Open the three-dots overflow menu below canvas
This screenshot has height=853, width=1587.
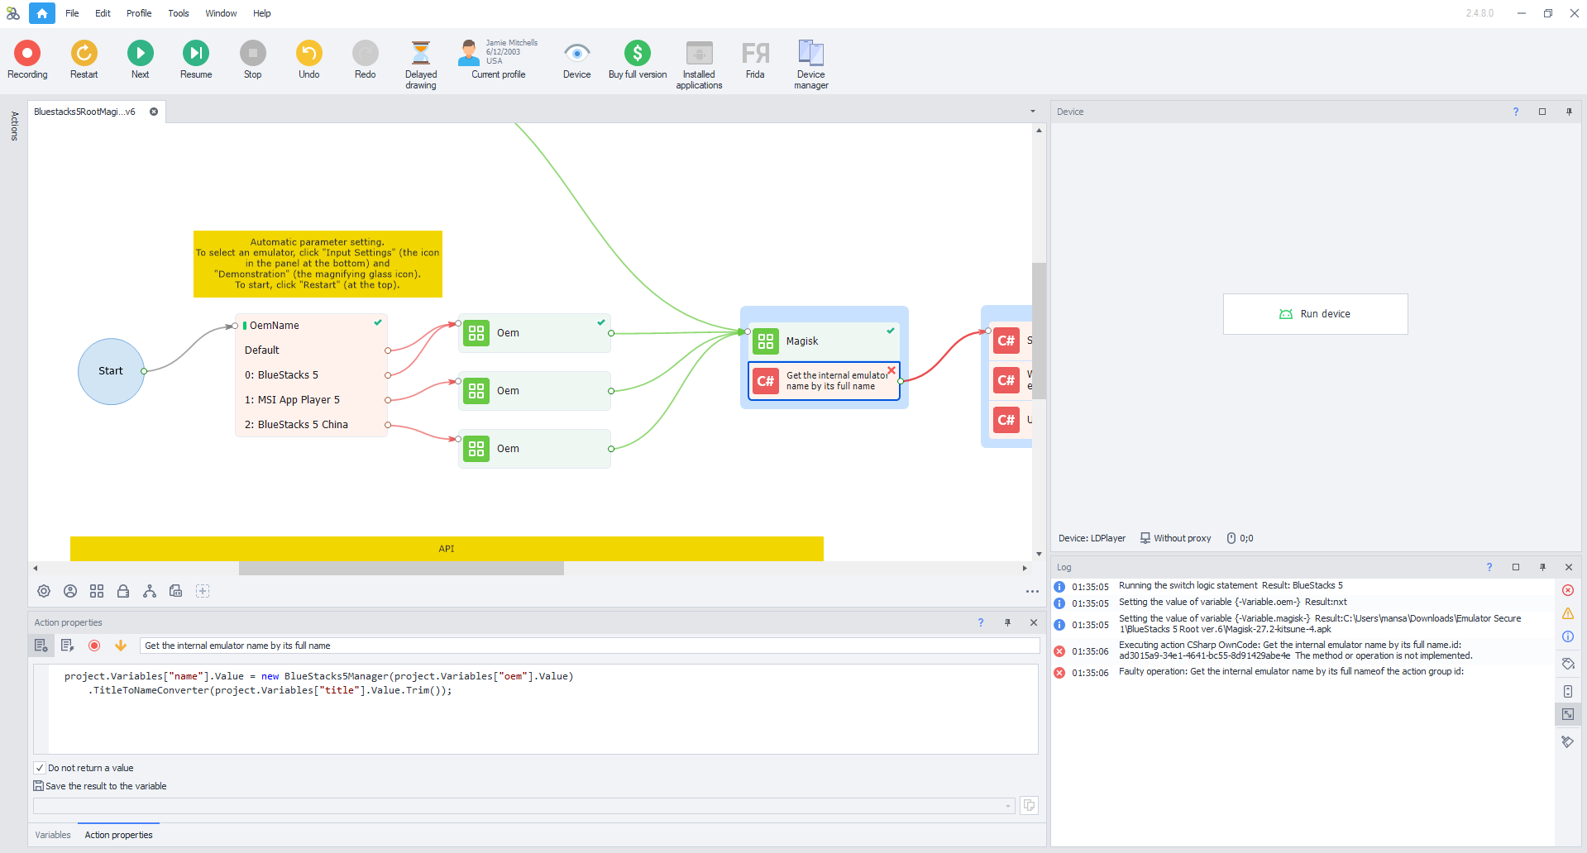1032,591
